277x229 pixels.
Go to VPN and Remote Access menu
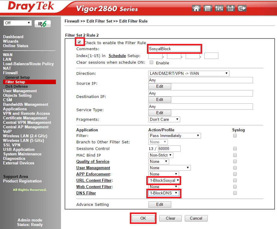[26, 113]
